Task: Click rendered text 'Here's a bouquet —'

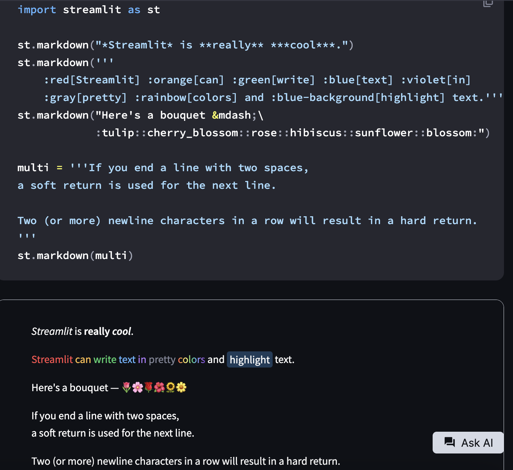Action: click(75, 388)
